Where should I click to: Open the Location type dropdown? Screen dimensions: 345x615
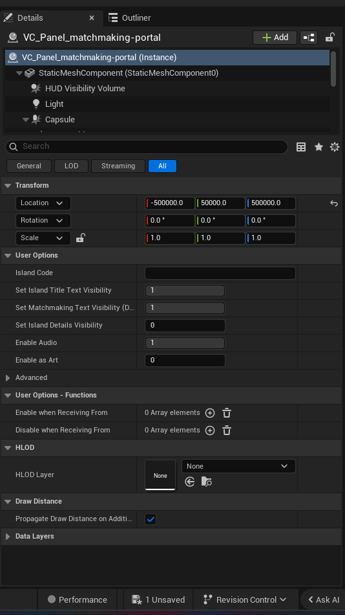pyautogui.click(x=43, y=203)
